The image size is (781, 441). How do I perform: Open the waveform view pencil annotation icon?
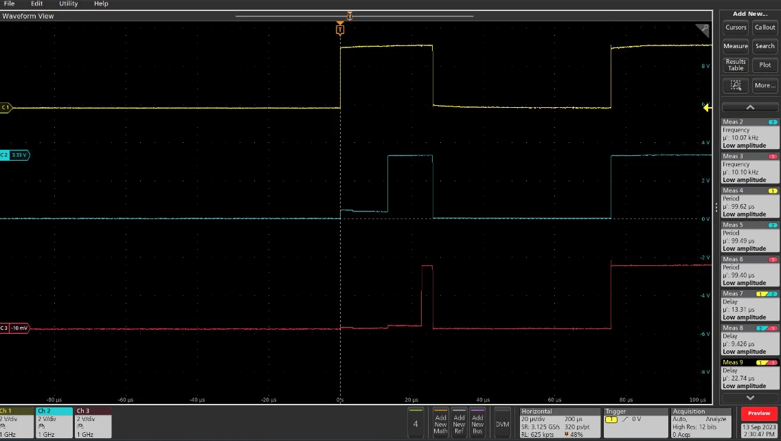[703, 30]
